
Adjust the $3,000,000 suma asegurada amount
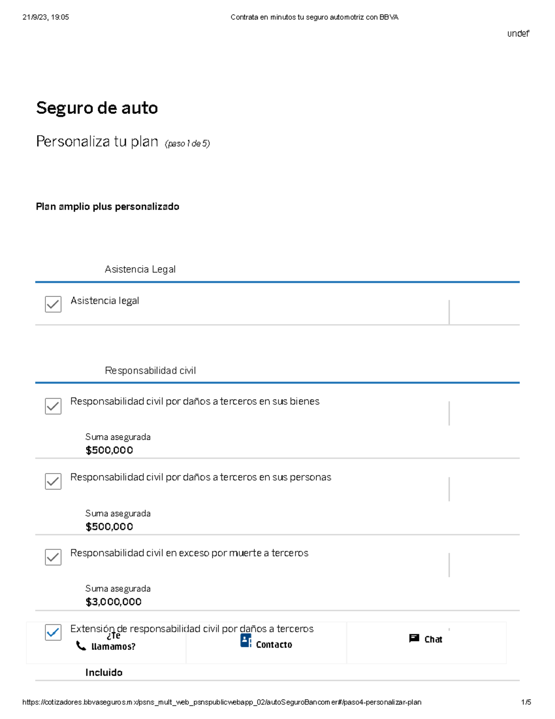[113, 601]
